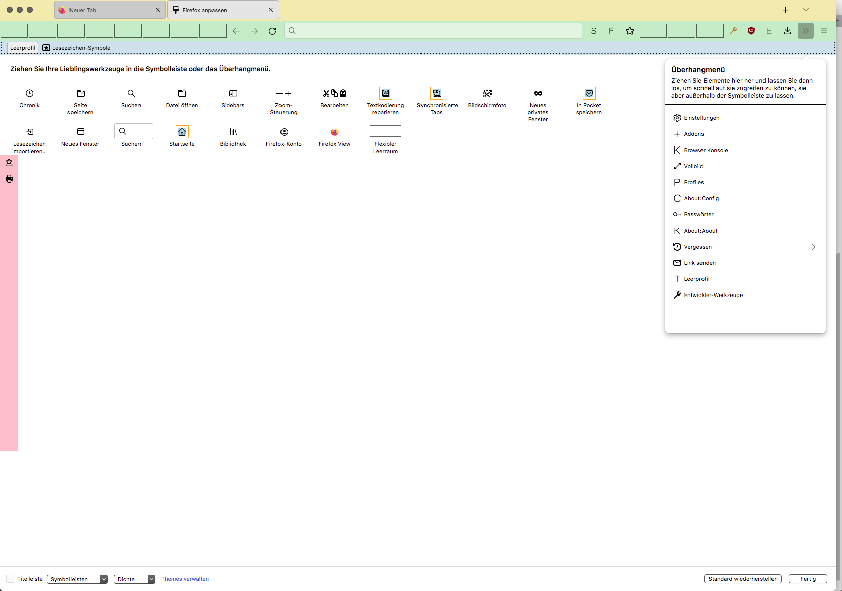Select Einstellungen in the overflow menu
Viewport: 842px width, 591px height.
coord(701,118)
